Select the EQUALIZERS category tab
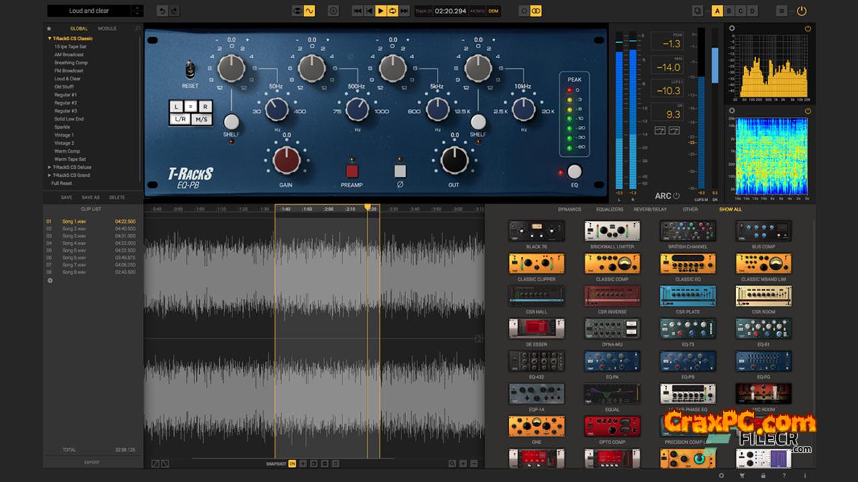This screenshot has width=858, height=482. pos(609,210)
